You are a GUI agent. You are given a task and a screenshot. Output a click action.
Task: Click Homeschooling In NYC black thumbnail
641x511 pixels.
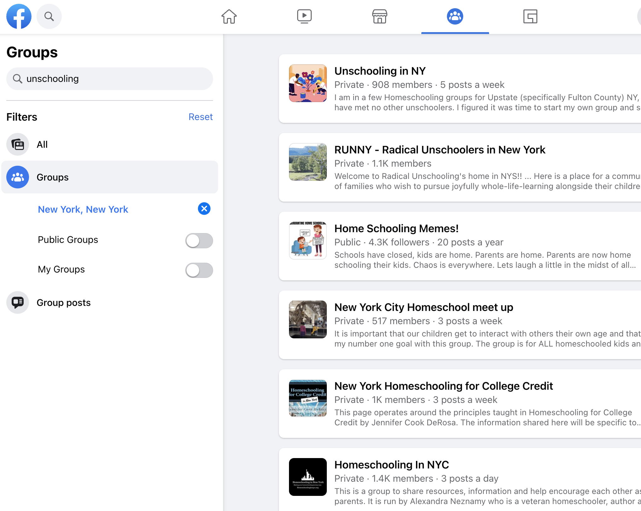click(x=308, y=477)
